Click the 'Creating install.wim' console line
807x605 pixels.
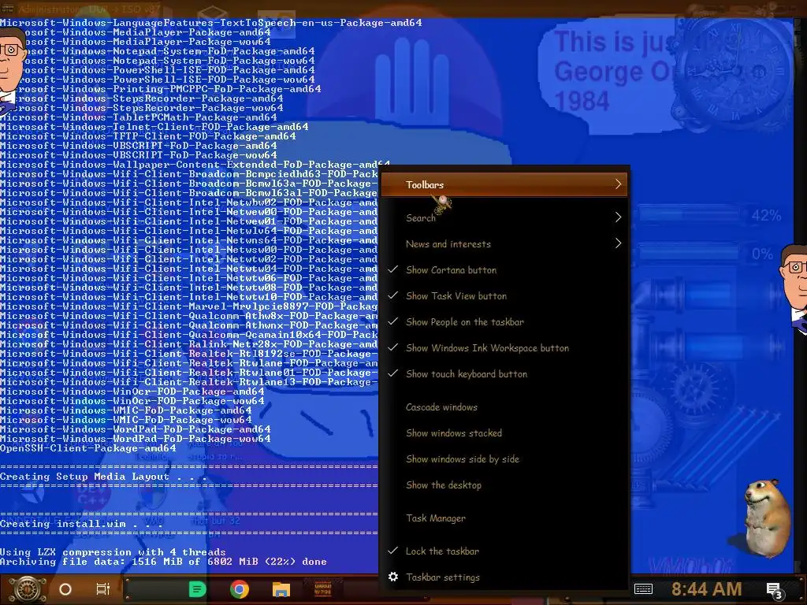[x=81, y=524]
